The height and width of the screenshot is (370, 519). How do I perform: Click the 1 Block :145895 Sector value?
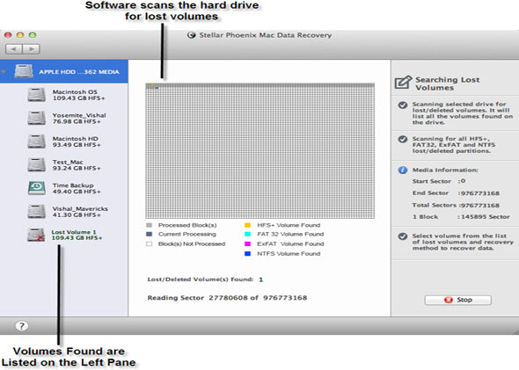coord(484,217)
